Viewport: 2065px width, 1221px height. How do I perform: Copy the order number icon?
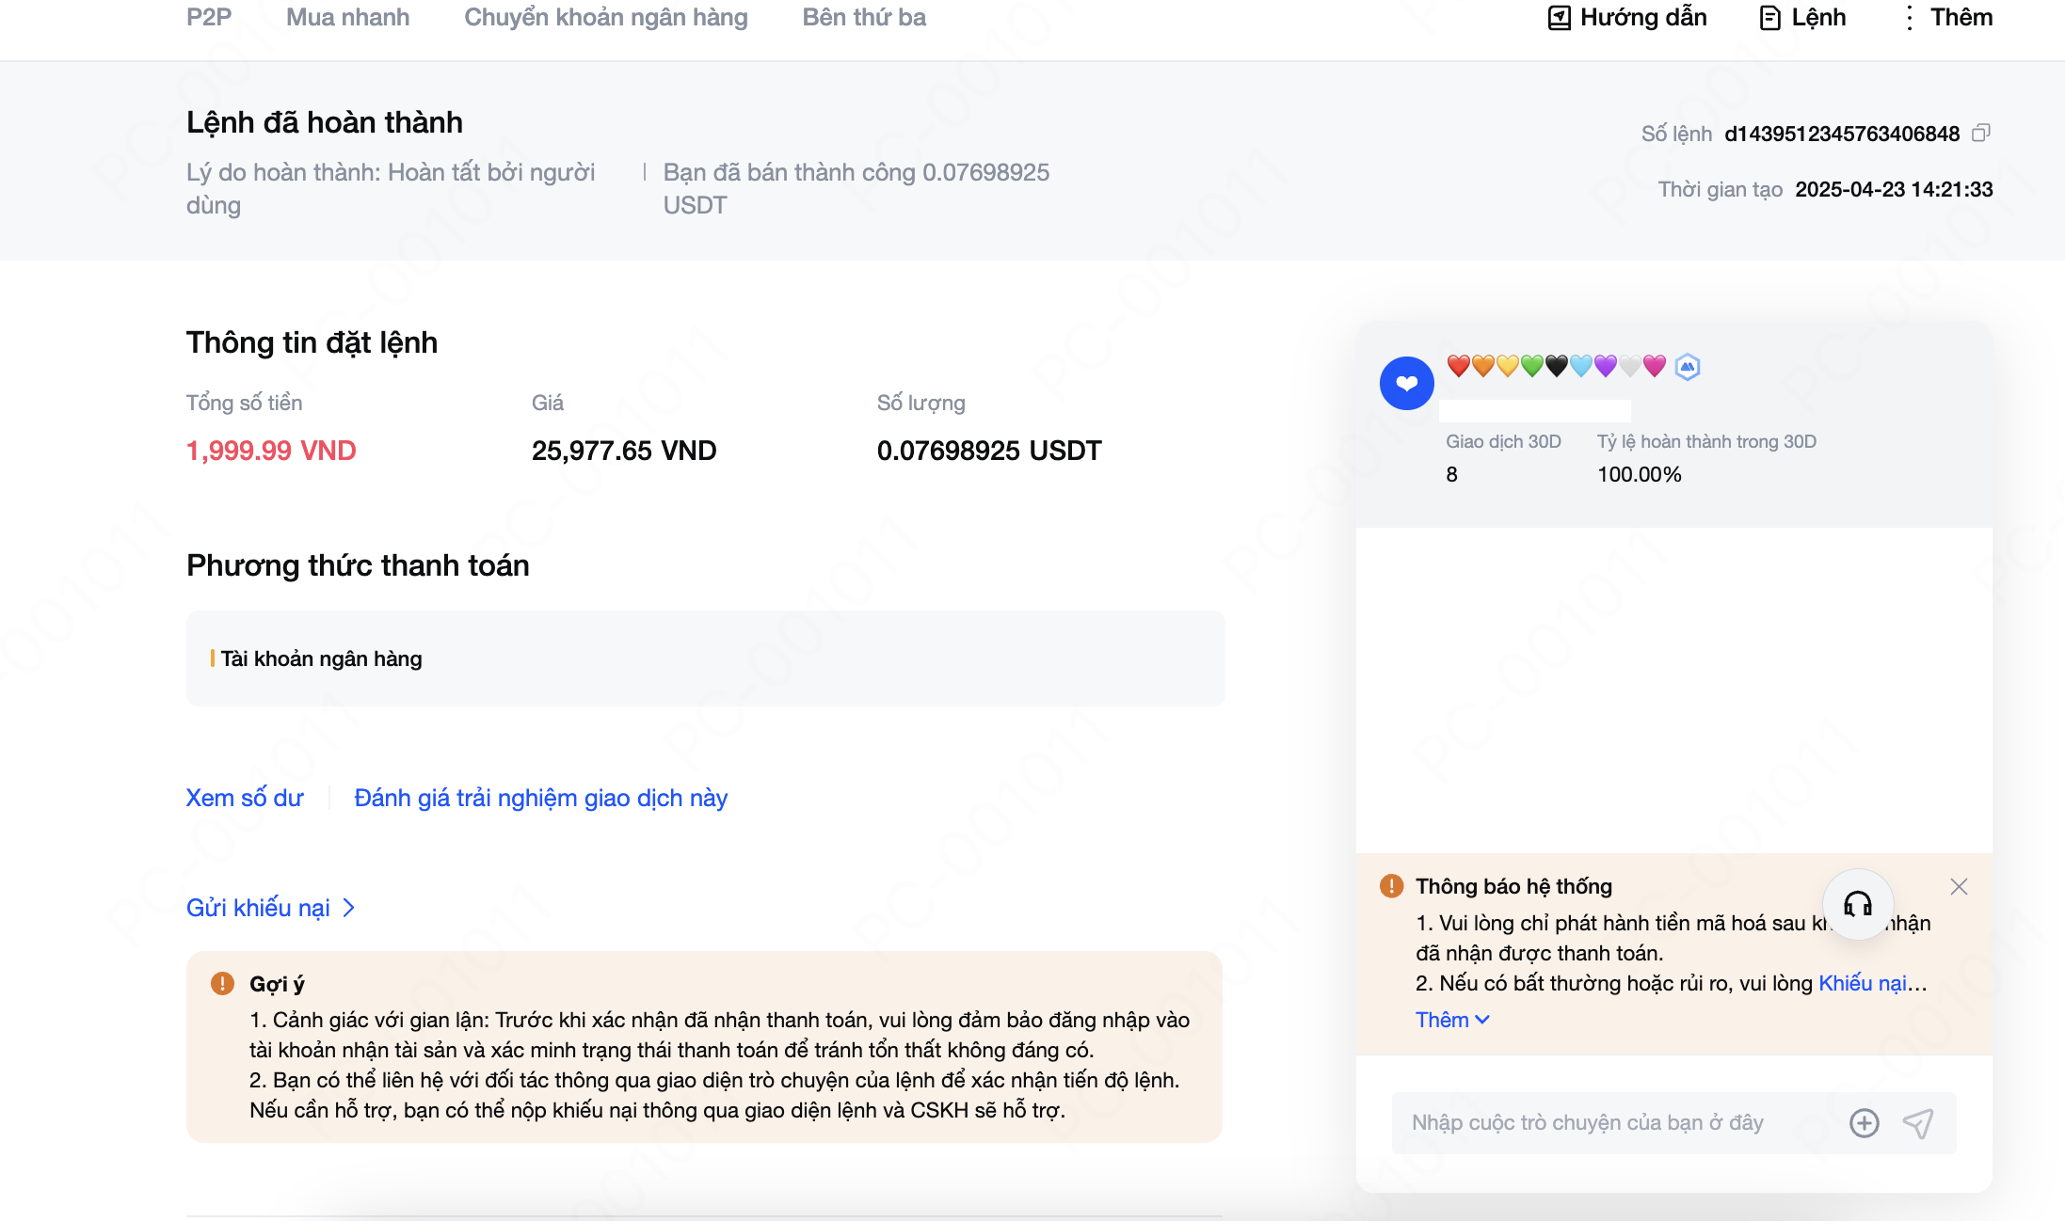[1980, 134]
